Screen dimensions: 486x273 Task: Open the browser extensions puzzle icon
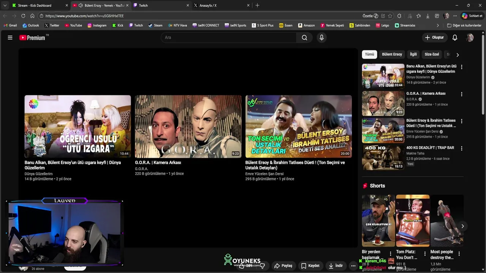tap(399, 16)
